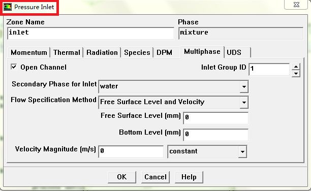Click the Help button
This screenshot has width=311, height=191.
189,177
